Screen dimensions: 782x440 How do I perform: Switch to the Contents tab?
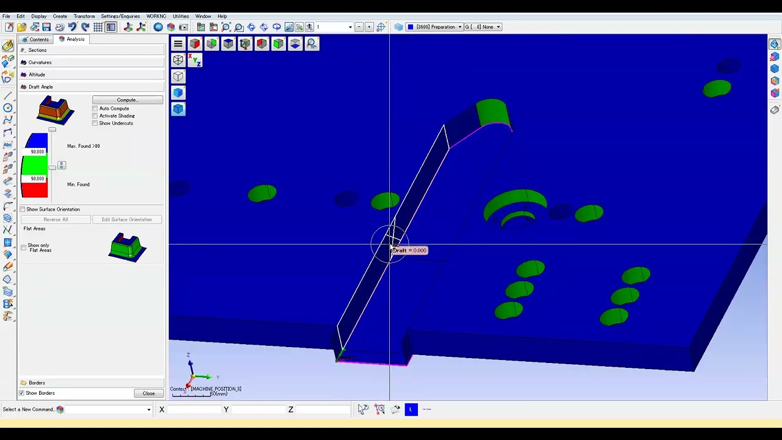click(35, 39)
